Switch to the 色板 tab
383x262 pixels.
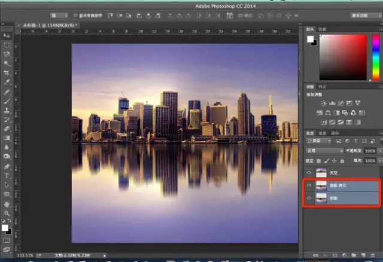click(323, 29)
